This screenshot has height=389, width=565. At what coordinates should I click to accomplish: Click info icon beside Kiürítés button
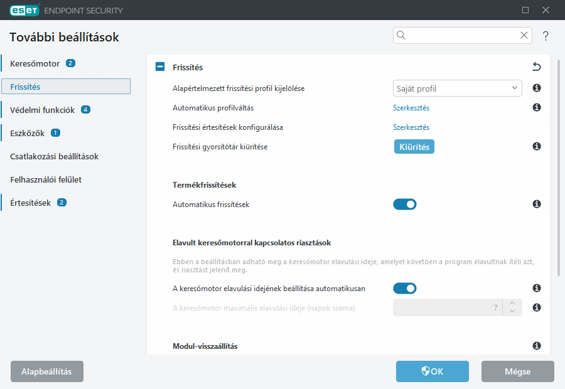pos(537,146)
